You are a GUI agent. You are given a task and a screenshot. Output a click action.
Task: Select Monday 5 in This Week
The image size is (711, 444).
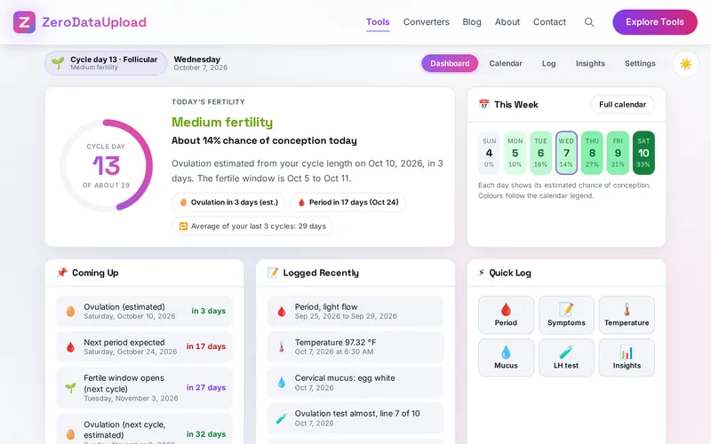click(515, 153)
